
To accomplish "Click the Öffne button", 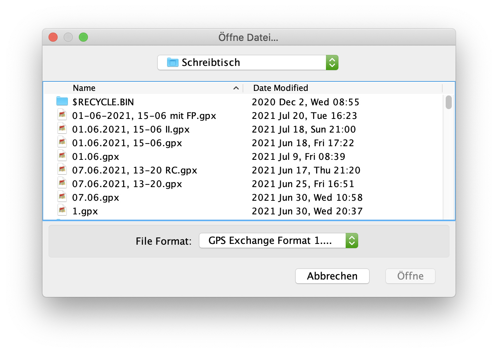I will point(410,276).
